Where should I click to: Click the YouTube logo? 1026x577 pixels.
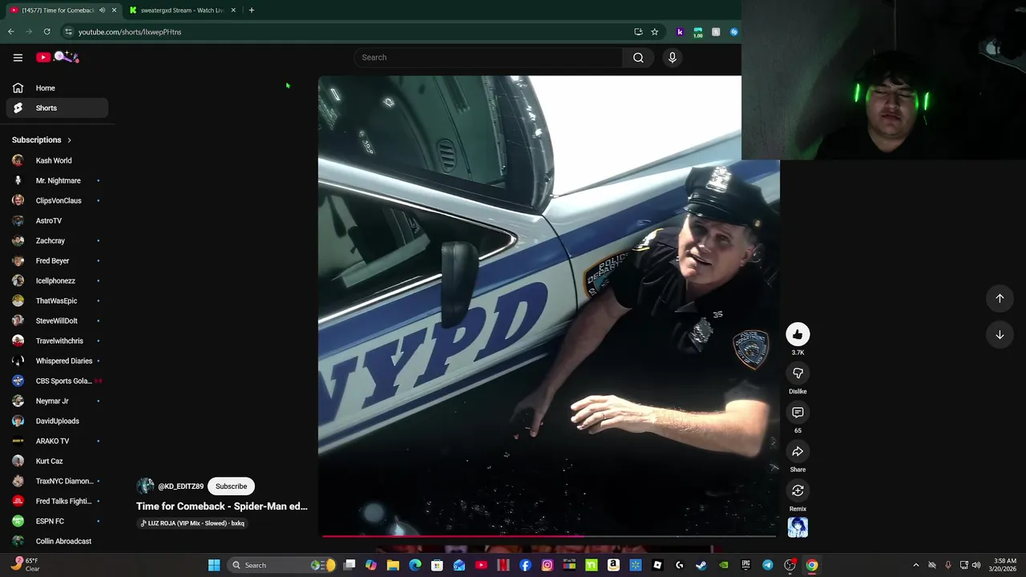click(x=57, y=57)
